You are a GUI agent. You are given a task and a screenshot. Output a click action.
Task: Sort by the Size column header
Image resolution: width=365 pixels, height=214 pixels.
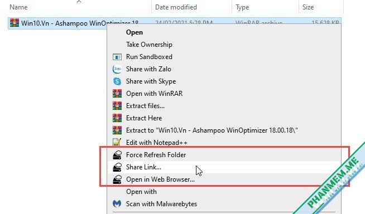click(x=308, y=7)
